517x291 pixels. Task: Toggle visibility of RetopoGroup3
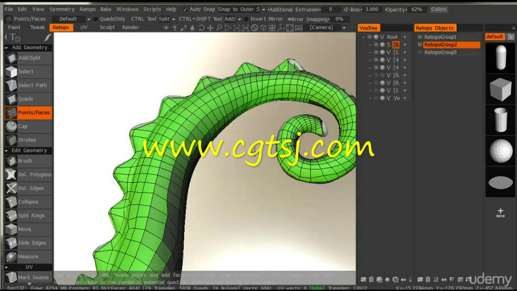[419, 52]
